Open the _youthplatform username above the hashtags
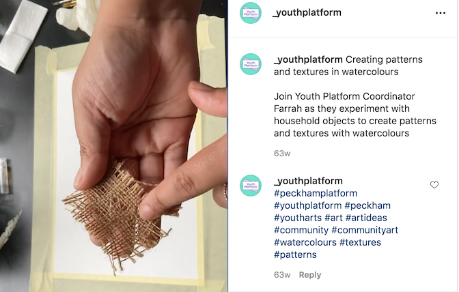This screenshot has width=459, height=292. pos(308,181)
